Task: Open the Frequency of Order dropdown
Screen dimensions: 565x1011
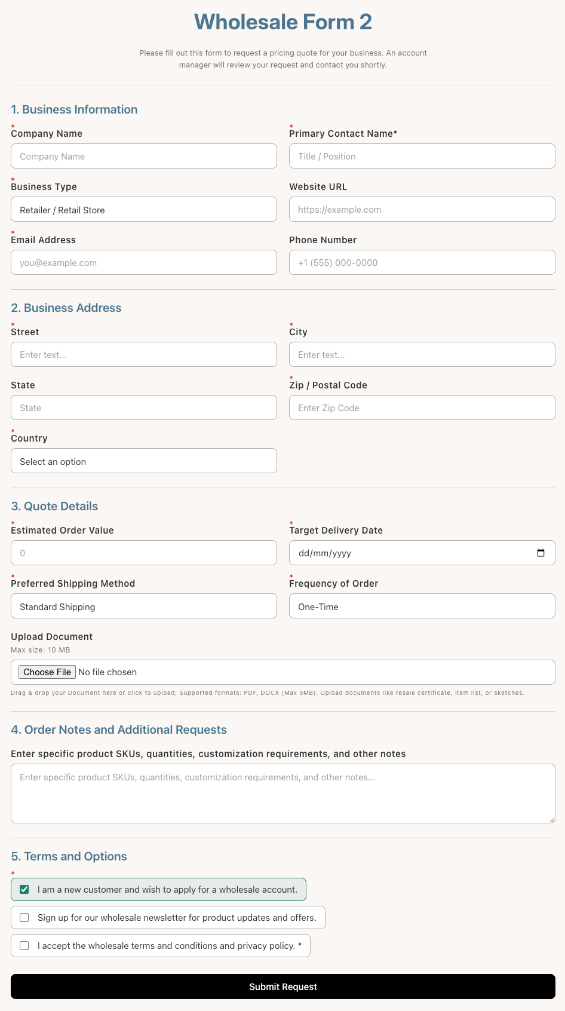Action: pyautogui.click(x=422, y=606)
